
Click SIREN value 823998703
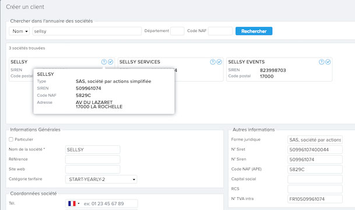(x=273, y=70)
